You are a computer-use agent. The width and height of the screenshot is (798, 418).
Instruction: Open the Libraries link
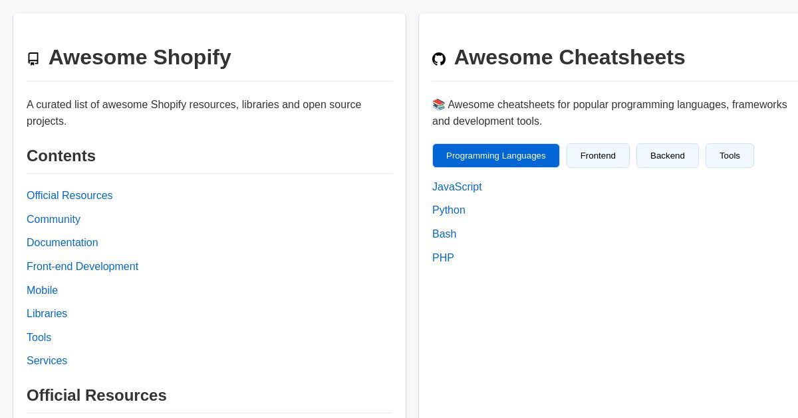point(47,314)
